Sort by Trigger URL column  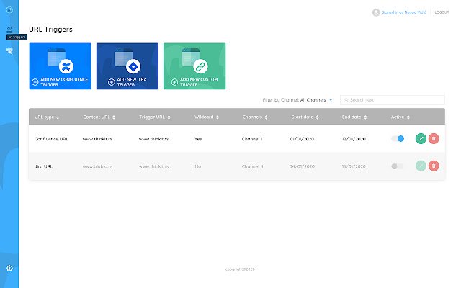155,117
